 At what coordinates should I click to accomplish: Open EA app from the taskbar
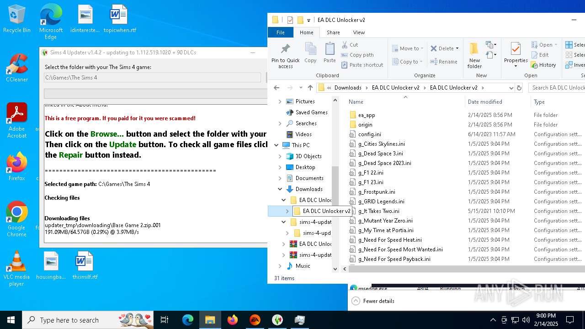[x=255, y=320]
